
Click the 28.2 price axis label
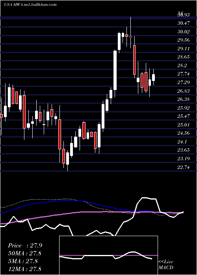(x=182, y=66)
